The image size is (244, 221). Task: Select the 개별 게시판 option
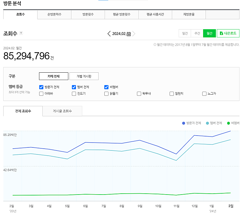pyautogui.click(x=84, y=76)
